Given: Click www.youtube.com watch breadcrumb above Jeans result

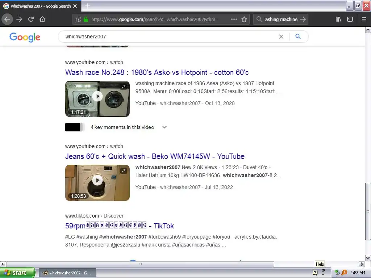Looking at the screenshot, I should [94, 146].
